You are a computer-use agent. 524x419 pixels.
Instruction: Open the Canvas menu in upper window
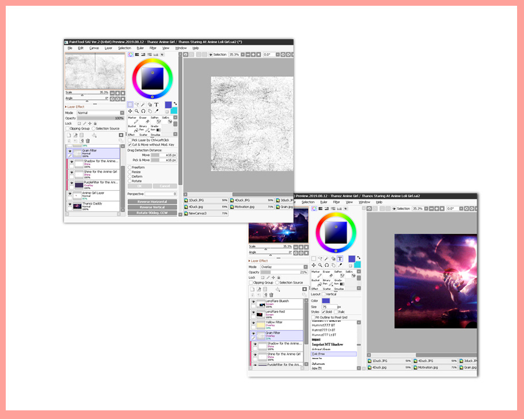[94, 48]
